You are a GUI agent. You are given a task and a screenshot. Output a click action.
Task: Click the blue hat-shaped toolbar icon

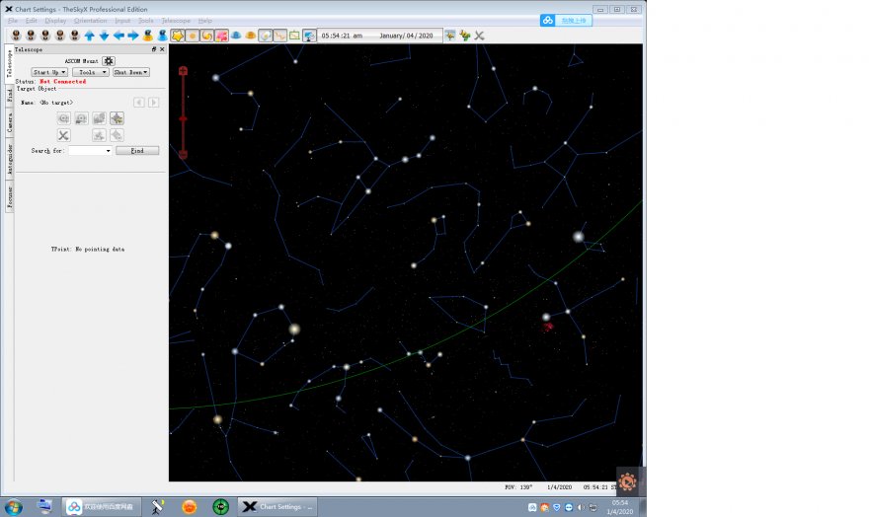click(236, 36)
